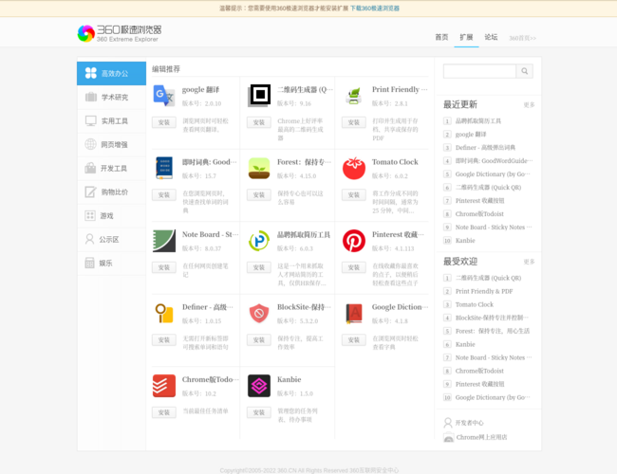Click 更多 beside 最近更新
The image size is (617, 474).
click(529, 105)
